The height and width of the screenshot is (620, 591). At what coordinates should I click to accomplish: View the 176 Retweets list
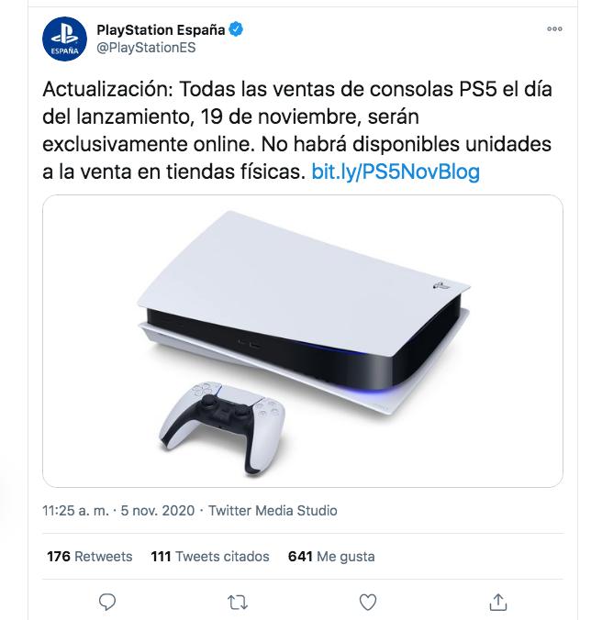(x=89, y=557)
